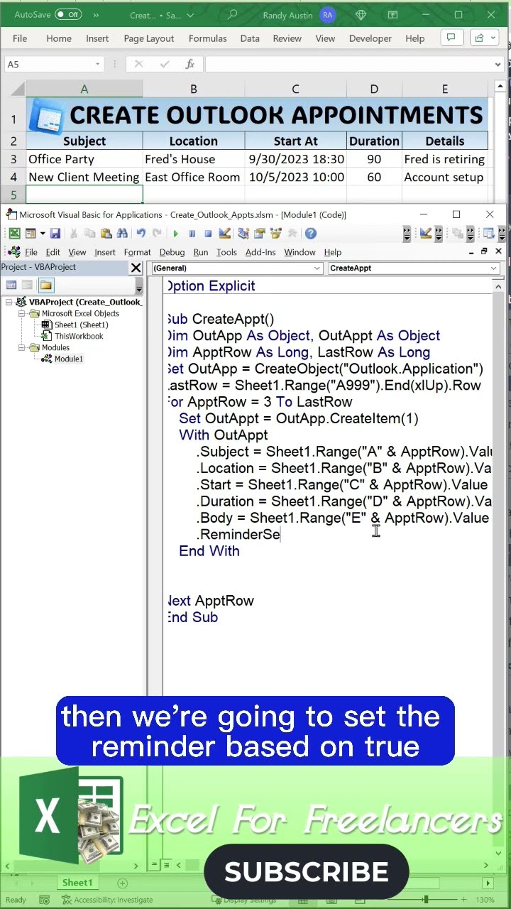Image resolution: width=511 pixels, height=909 pixels.
Task: Click the Toolbox icon in VBA toolbar
Action: pos(293,234)
